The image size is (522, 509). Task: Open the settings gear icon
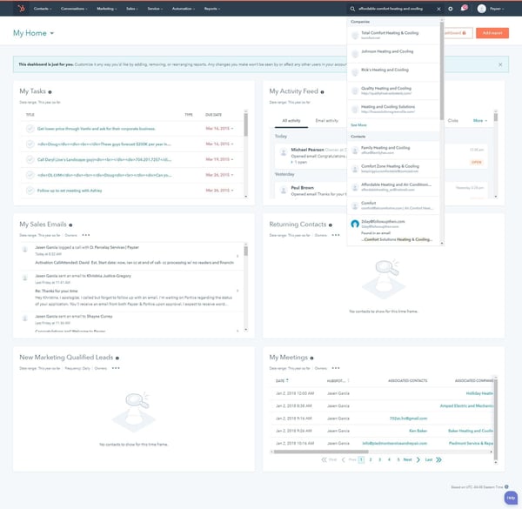coord(450,9)
